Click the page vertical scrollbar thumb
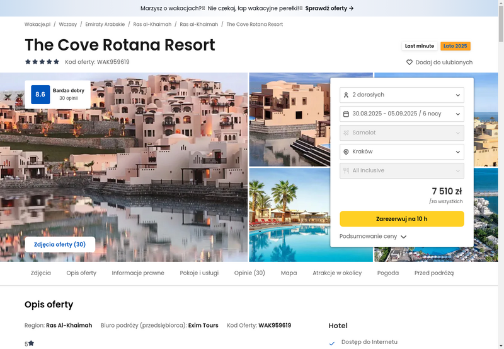 coord(501,23)
